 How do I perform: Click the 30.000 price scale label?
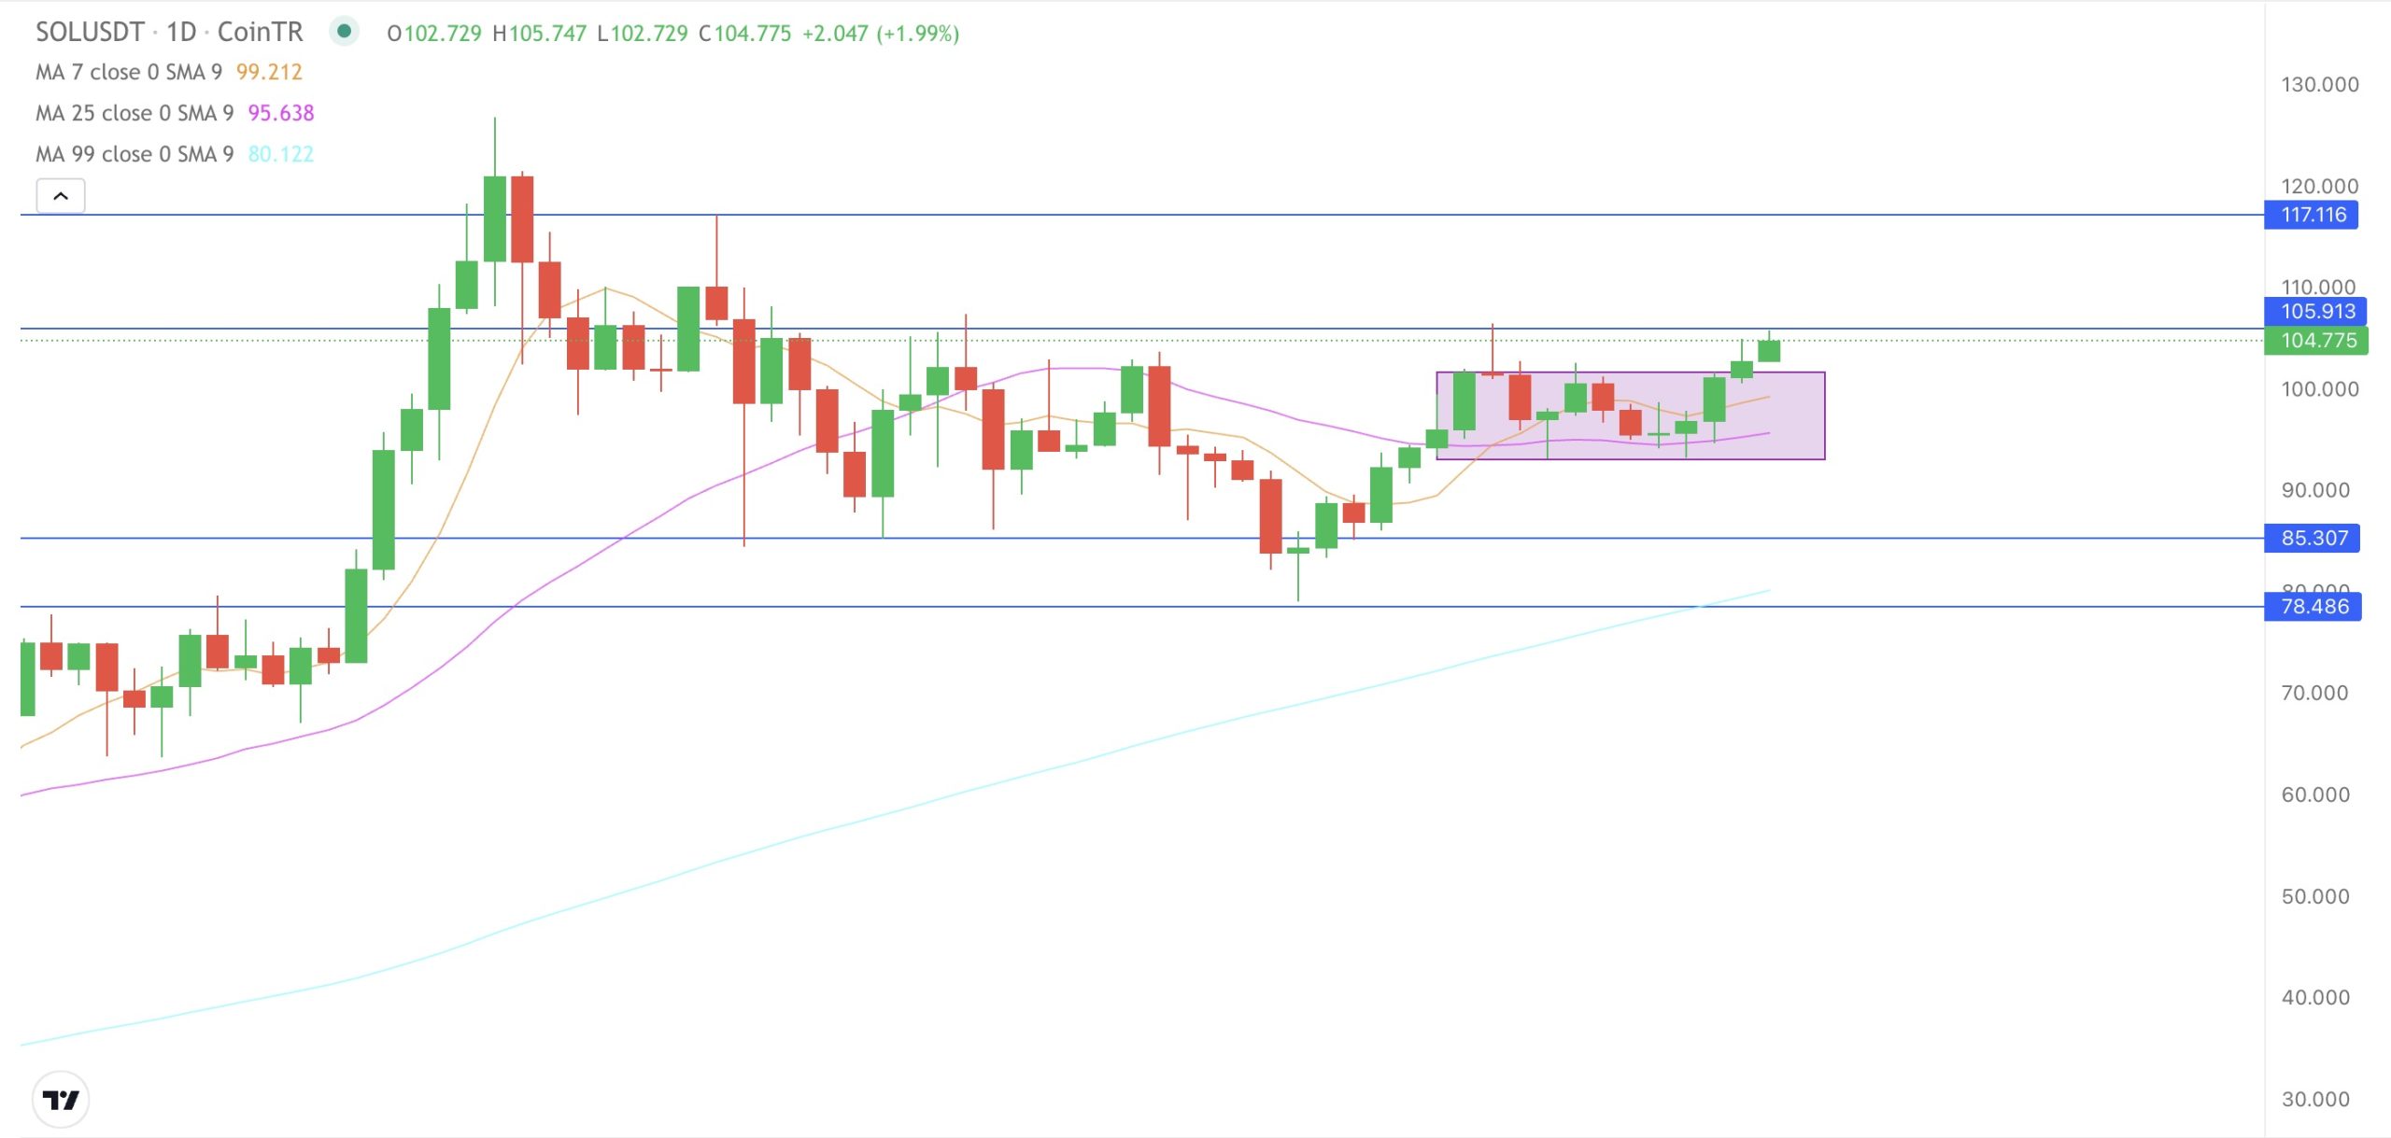click(x=2315, y=1100)
